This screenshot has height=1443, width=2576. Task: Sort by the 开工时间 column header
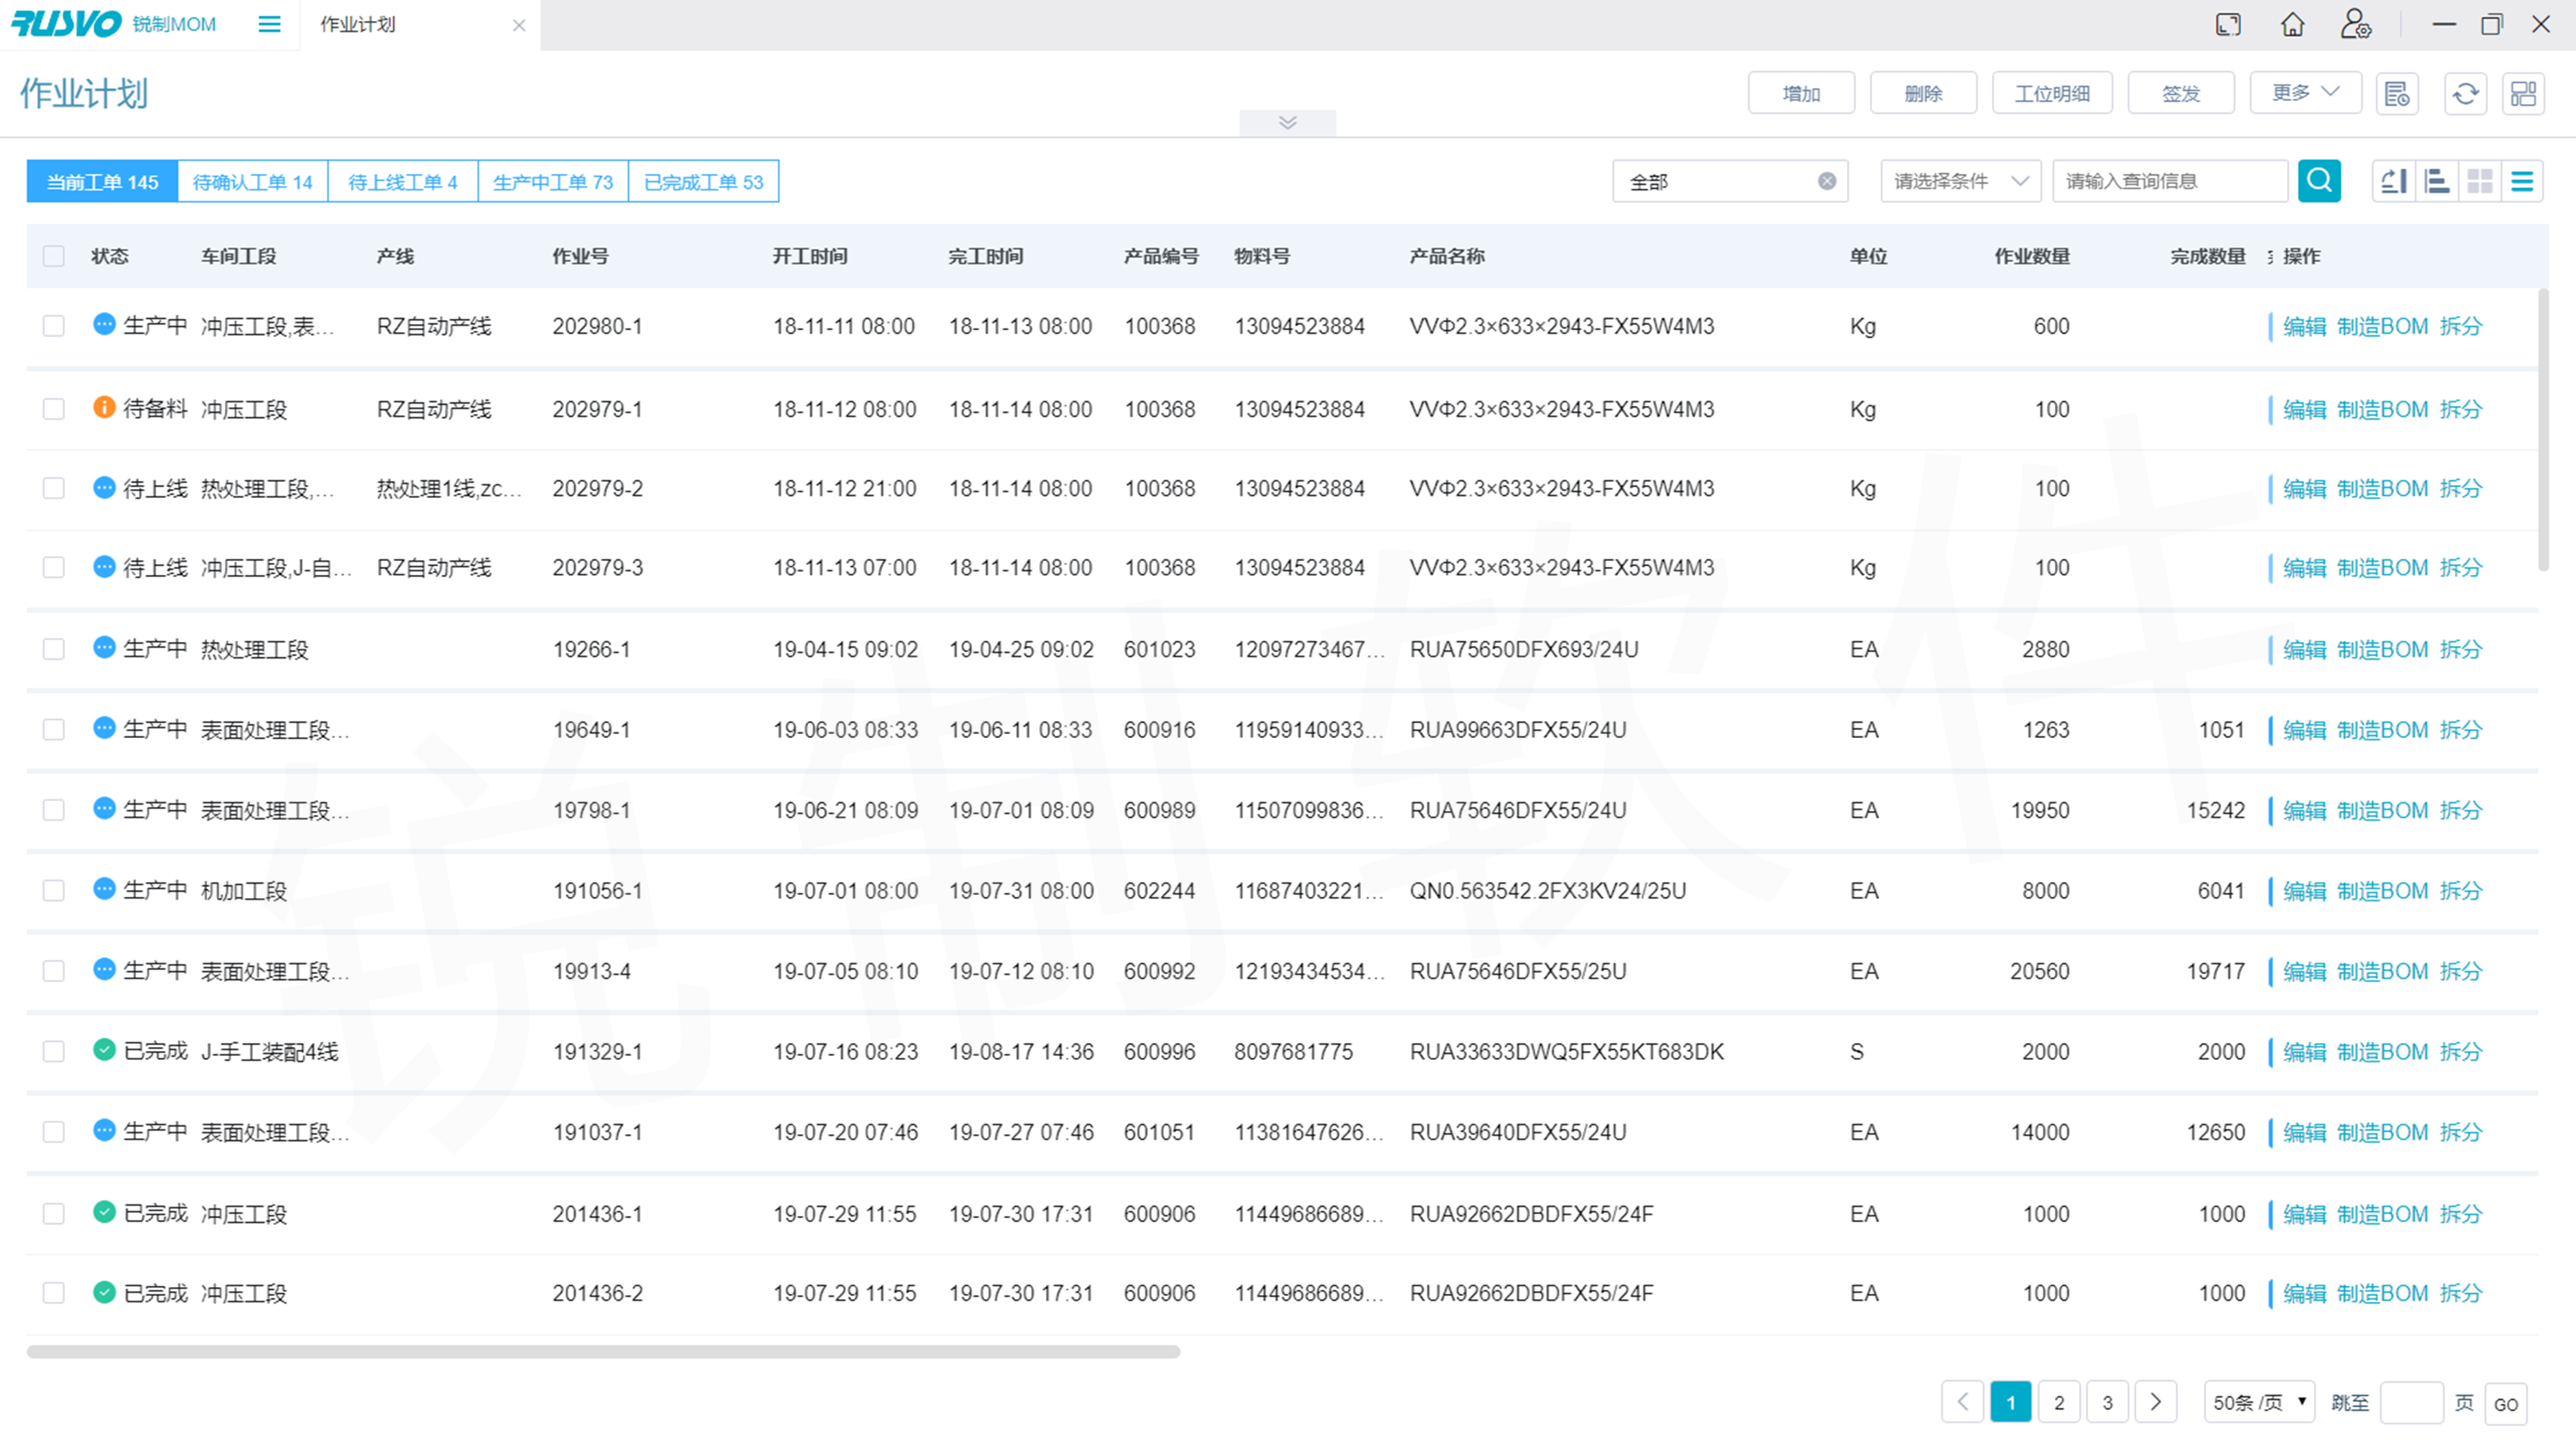809,256
